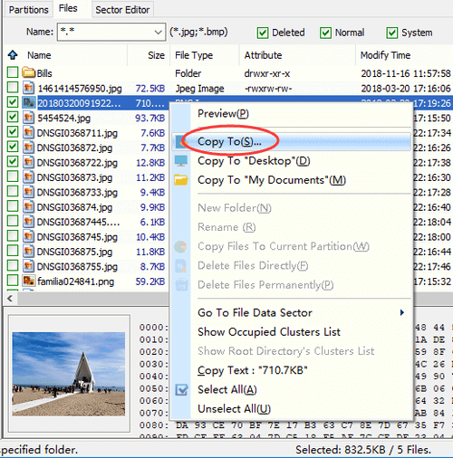Click the checkmark icon beside Select All

(x=181, y=390)
